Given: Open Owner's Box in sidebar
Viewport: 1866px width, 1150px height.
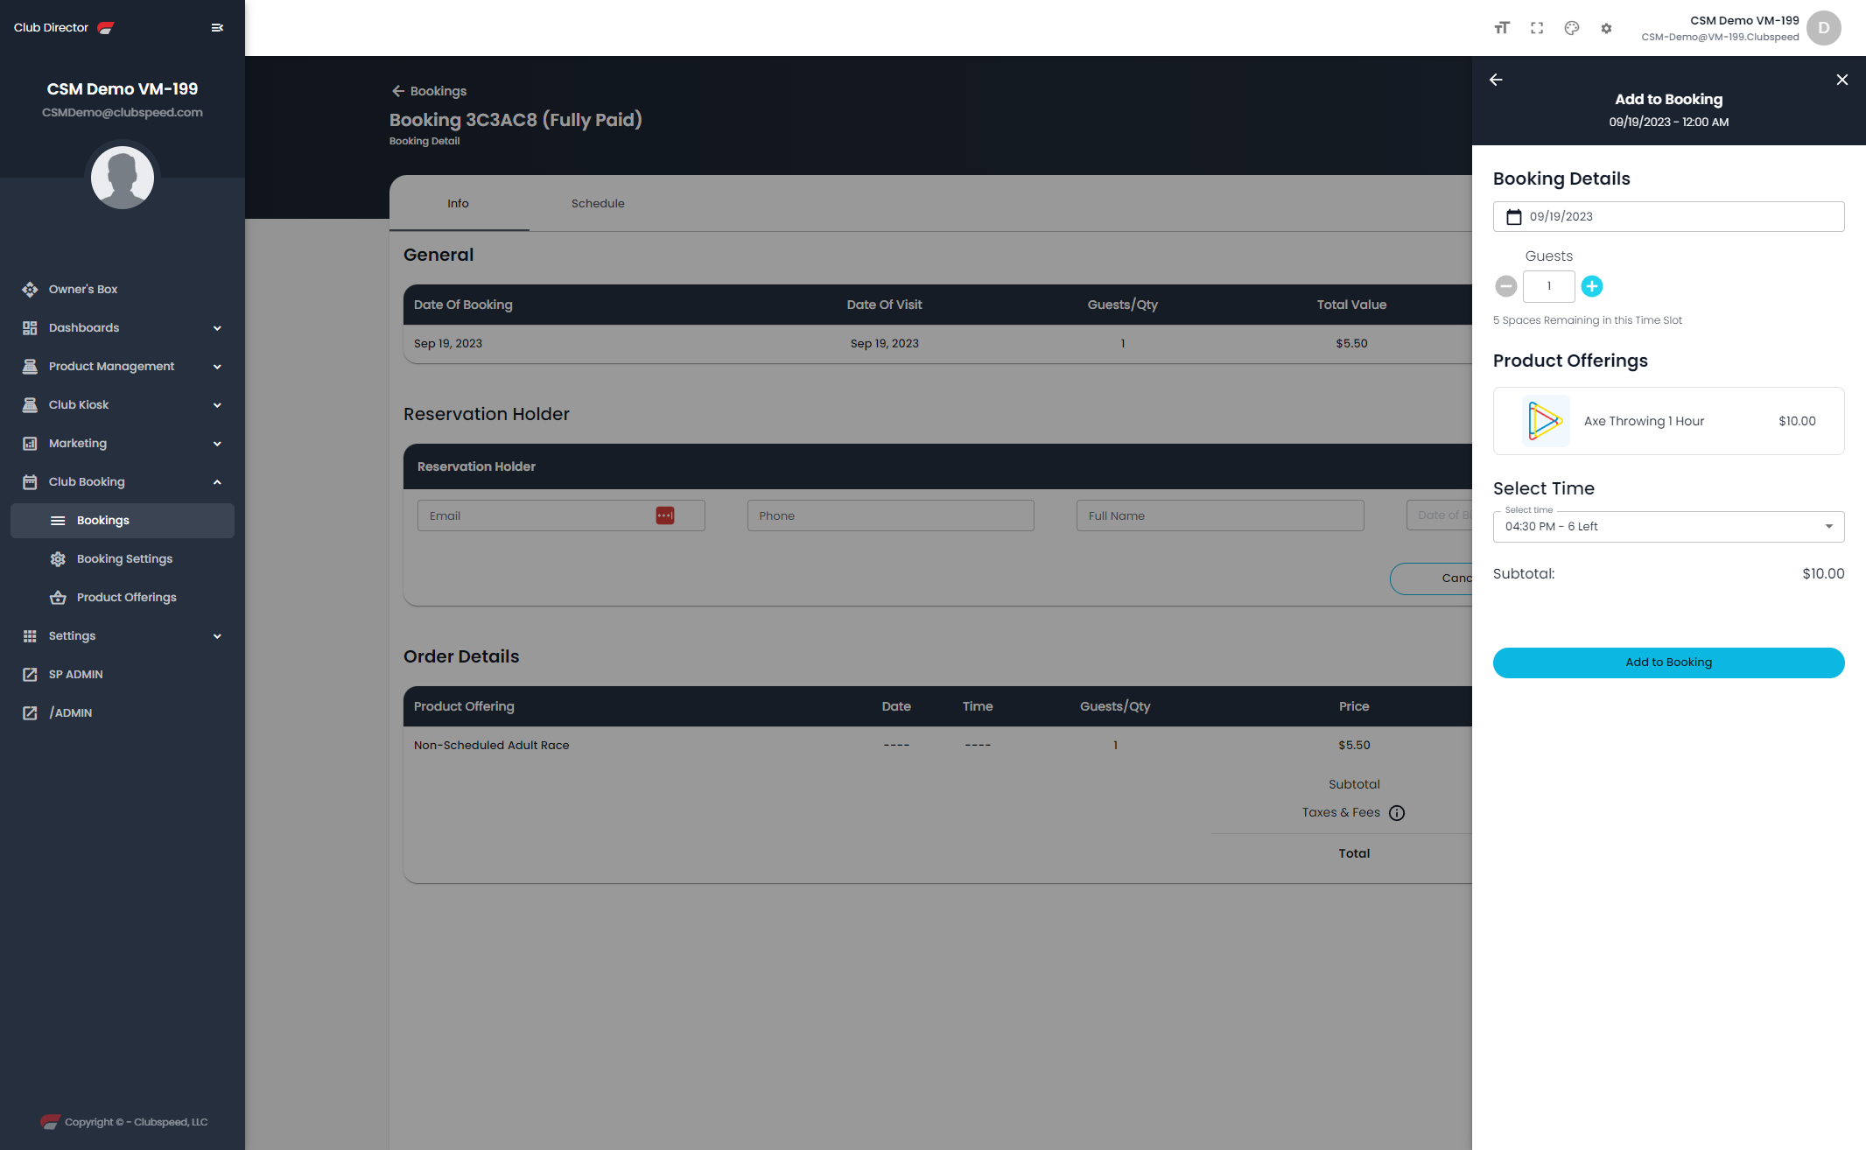Looking at the screenshot, I should pyautogui.click(x=123, y=289).
